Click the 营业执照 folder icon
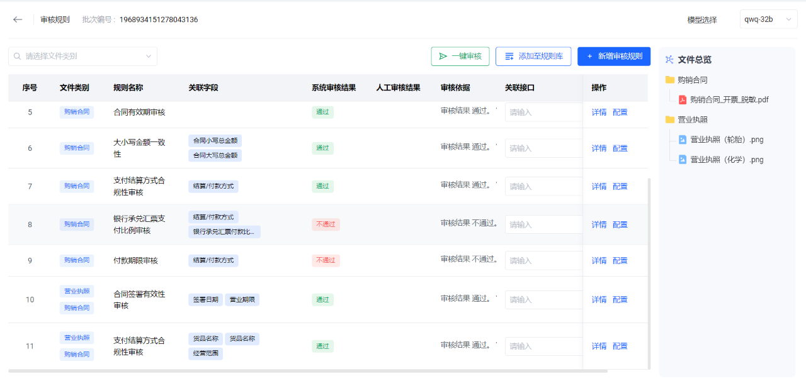This screenshot has height=381, width=806. tap(669, 119)
